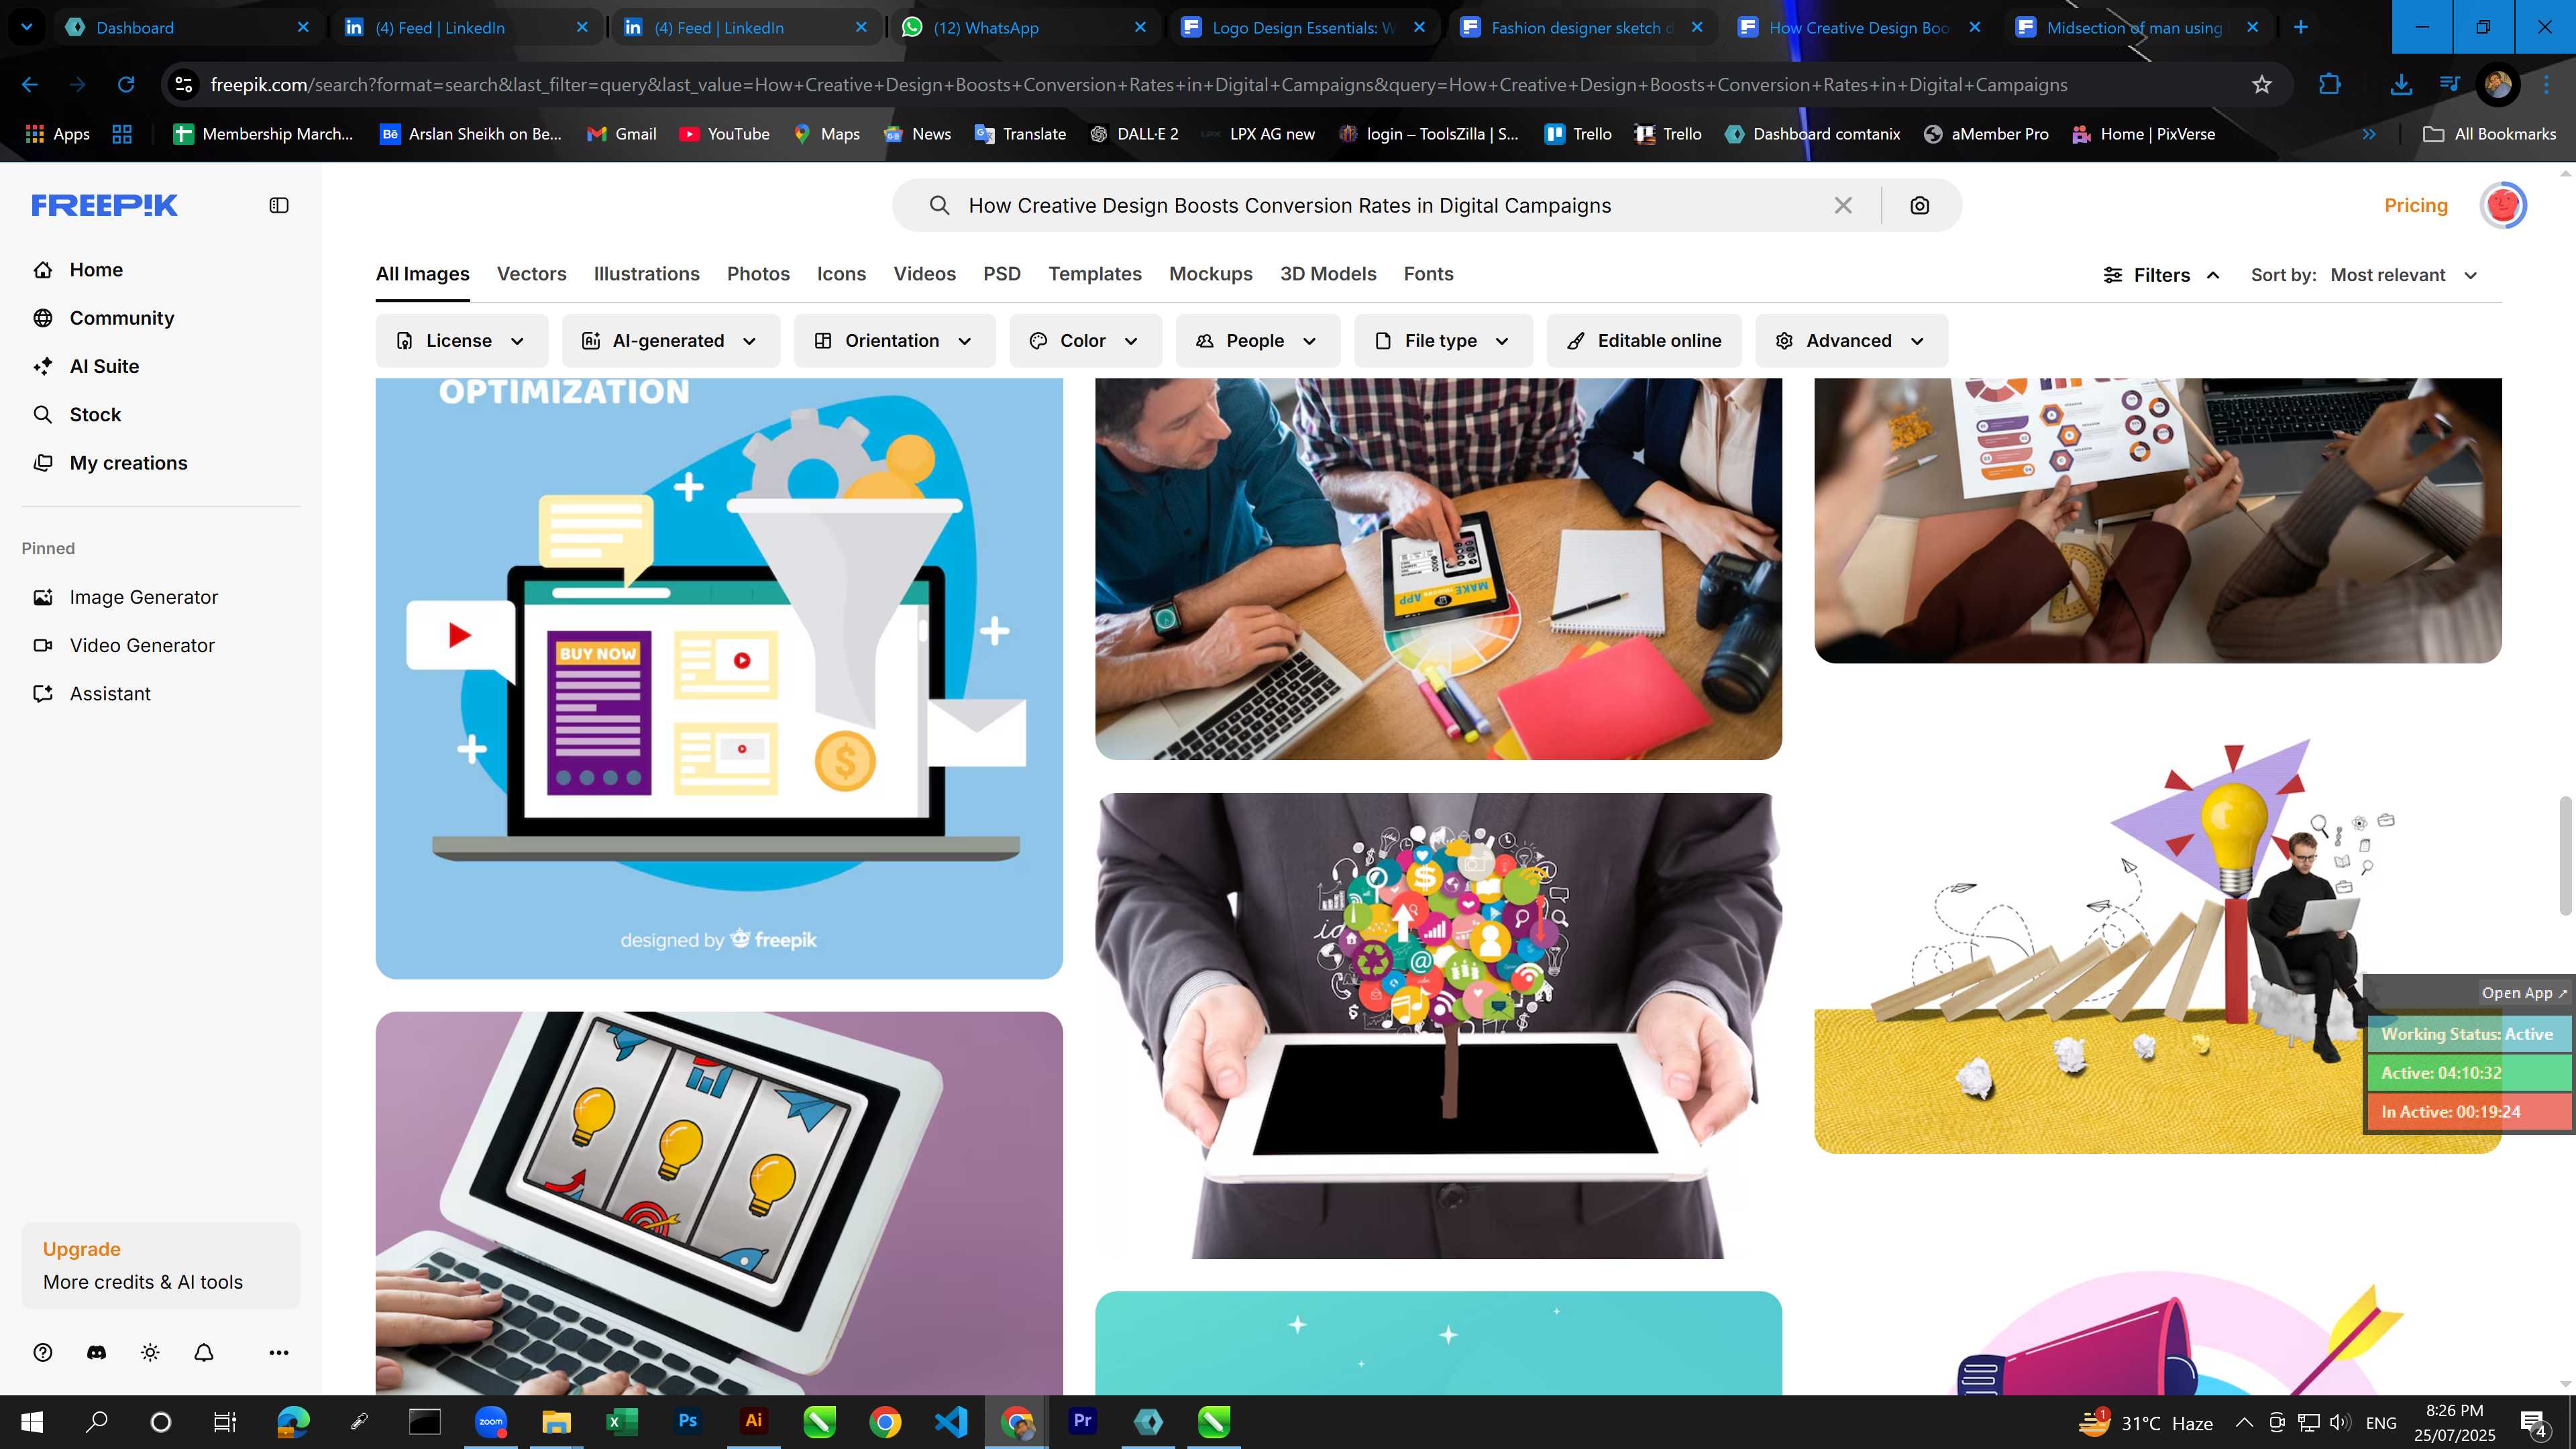Click Open App in tracker widget
The width and height of the screenshot is (2576, 1449).
click(2523, 993)
